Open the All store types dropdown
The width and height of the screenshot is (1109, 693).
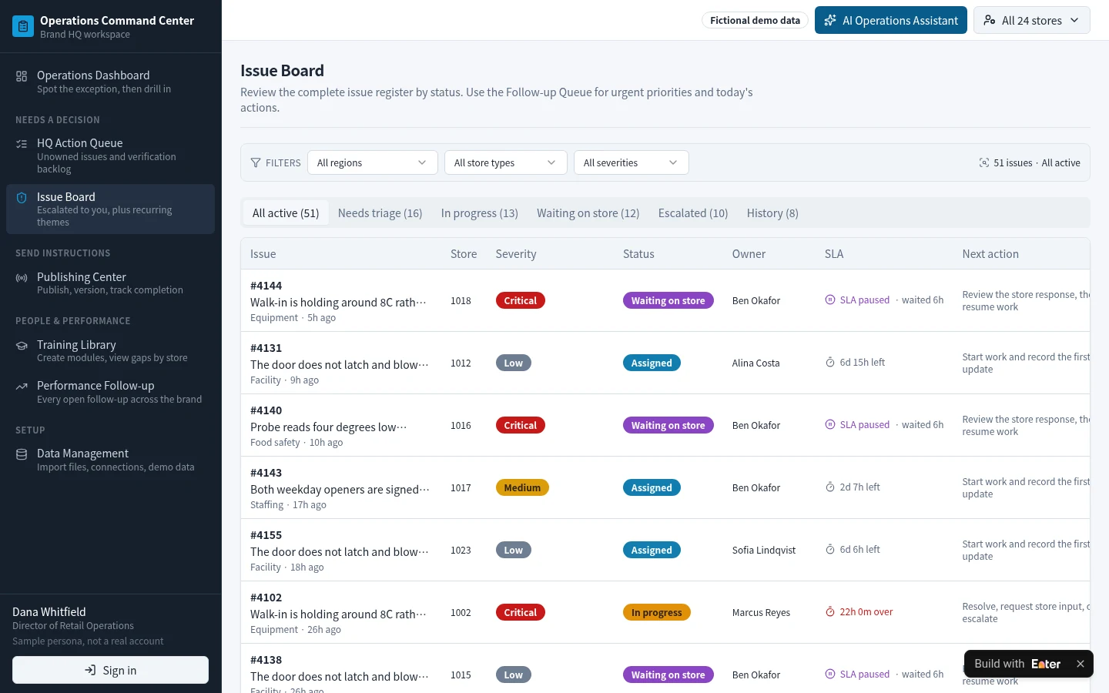pyautogui.click(x=506, y=162)
